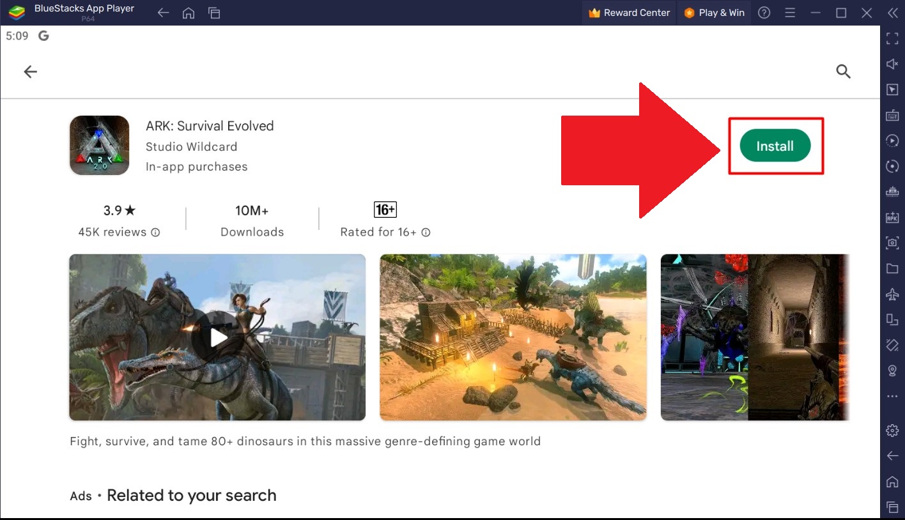Install ARK: Survival Evolved
This screenshot has height=520, width=905.
(x=775, y=146)
